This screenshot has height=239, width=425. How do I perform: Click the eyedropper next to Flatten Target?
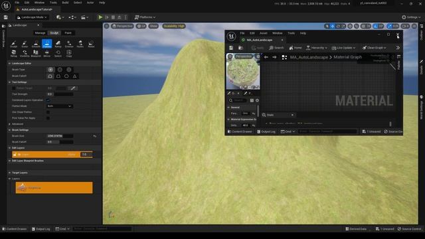pyautogui.click(x=72, y=88)
